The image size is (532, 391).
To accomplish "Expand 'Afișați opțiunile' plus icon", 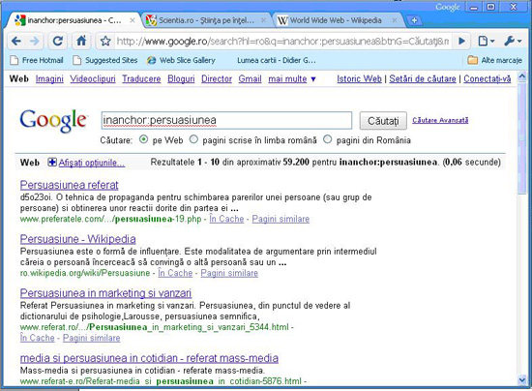I will (x=52, y=163).
